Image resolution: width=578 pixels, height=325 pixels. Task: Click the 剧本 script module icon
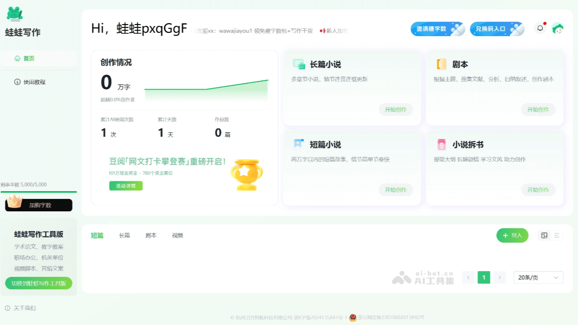[442, 64]
